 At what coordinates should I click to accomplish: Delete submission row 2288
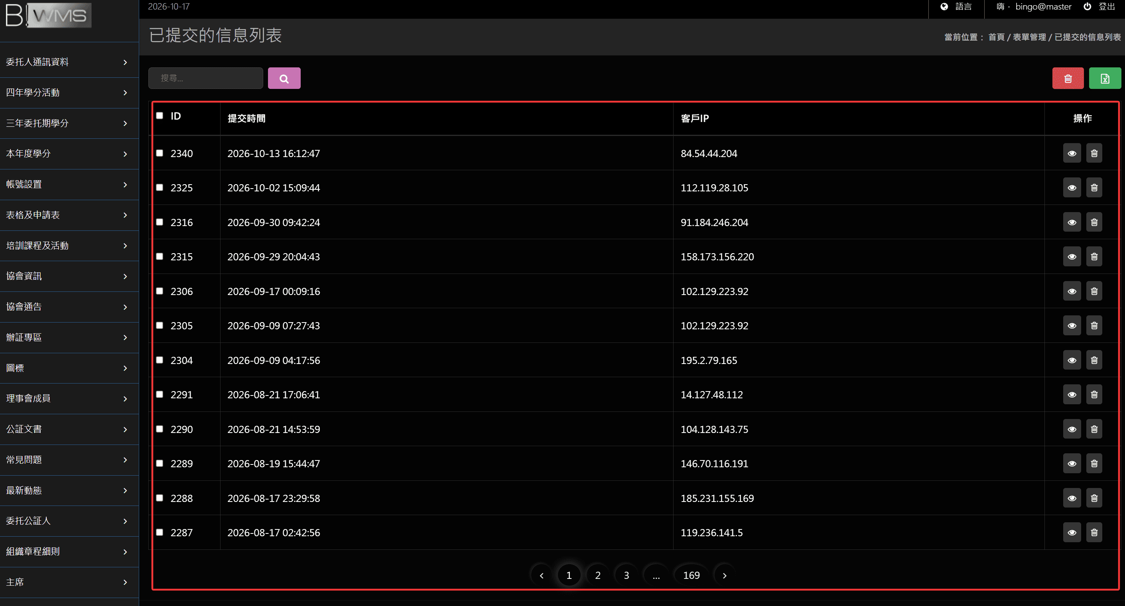[x=1094, y=498]
